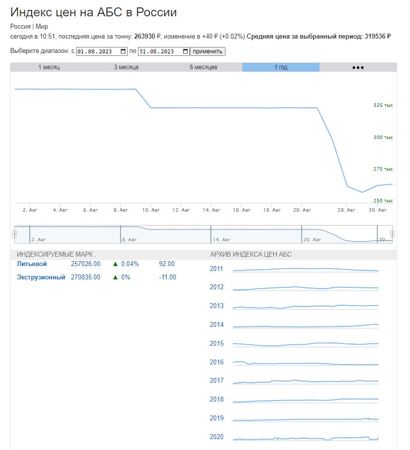
Task: Click the value -11.00 in Экструзионный row
Action: pos(167,277)
